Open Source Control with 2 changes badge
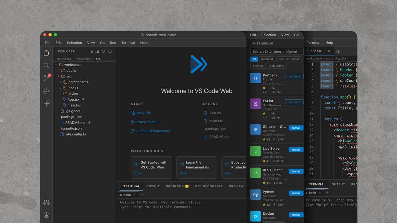 tap(47, 78)
